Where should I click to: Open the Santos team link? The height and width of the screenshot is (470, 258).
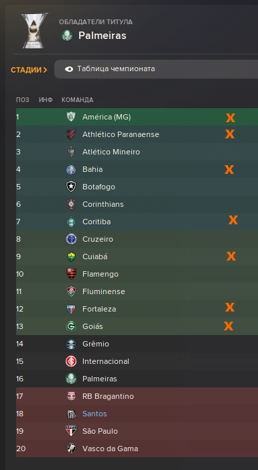coord(94,414)
